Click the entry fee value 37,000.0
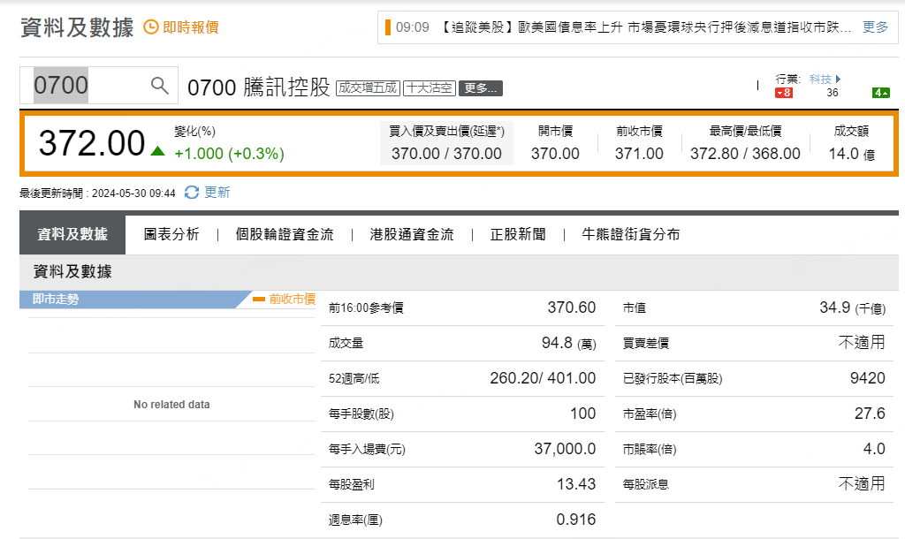905x539 pixels. (x=565, y=448)
